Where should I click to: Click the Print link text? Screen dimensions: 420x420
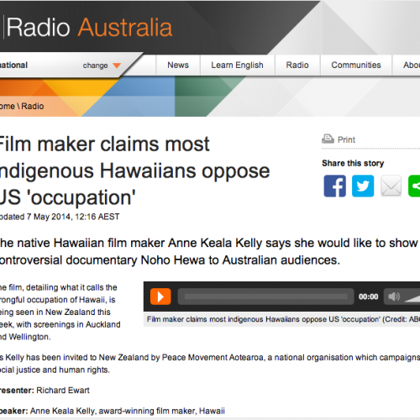coord(346,139)
